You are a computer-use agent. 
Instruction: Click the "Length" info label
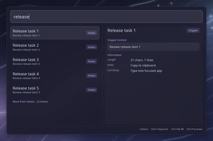pos(112,60)
